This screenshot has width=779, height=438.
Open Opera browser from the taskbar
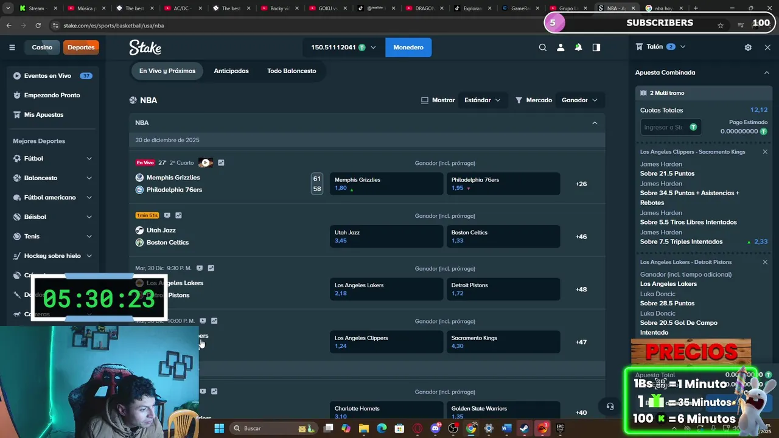coord(417,428)
